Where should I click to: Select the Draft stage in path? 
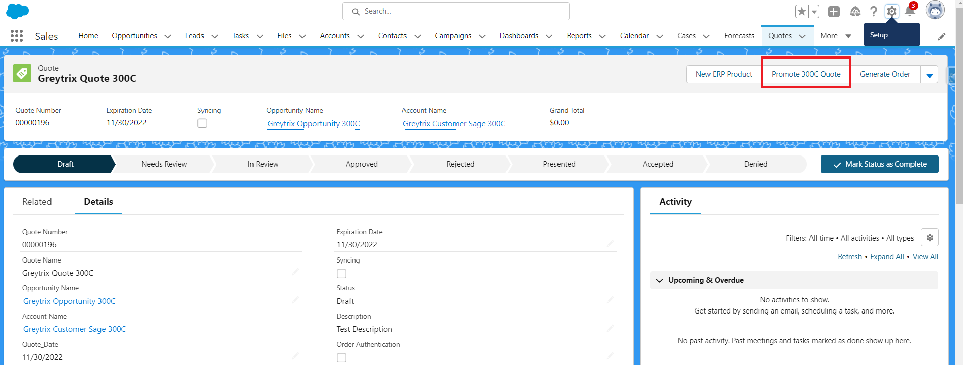65,164
